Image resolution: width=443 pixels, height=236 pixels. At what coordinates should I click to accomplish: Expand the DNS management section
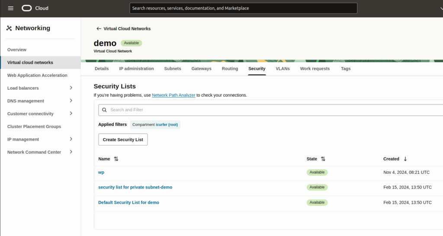(71, 101)
